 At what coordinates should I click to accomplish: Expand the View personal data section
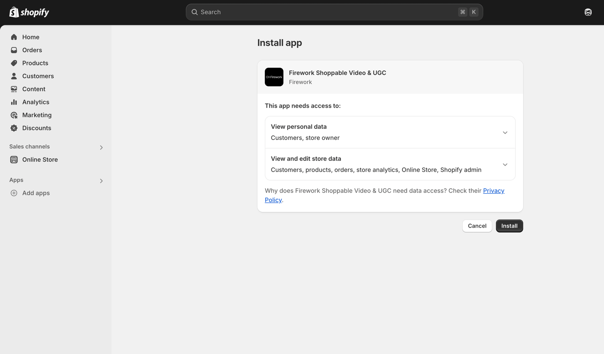[x=505, y=133]
